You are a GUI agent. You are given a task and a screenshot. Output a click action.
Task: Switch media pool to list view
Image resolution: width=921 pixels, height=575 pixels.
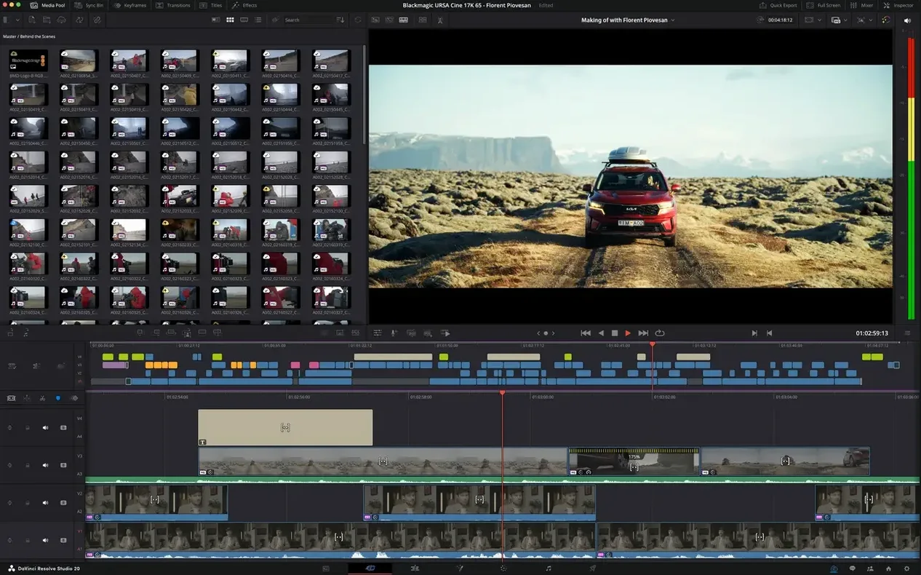click(258, 20)
